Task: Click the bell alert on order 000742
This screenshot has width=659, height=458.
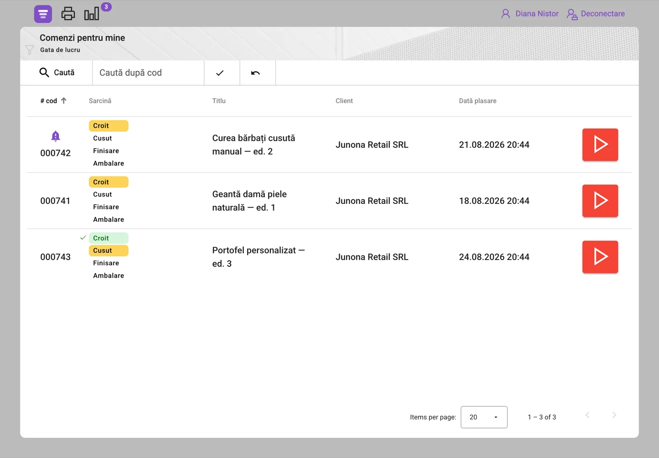Action: click(56, 136)
